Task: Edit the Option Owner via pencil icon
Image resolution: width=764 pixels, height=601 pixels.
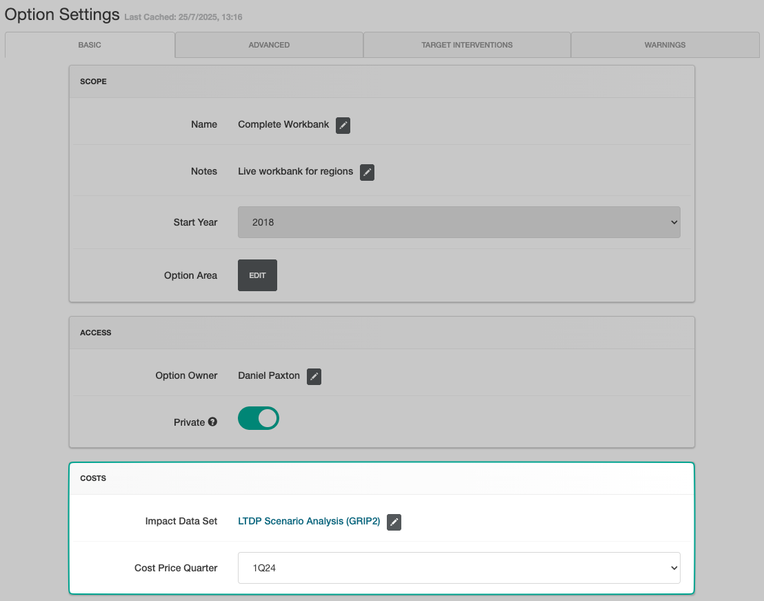Action: (314, 376)
